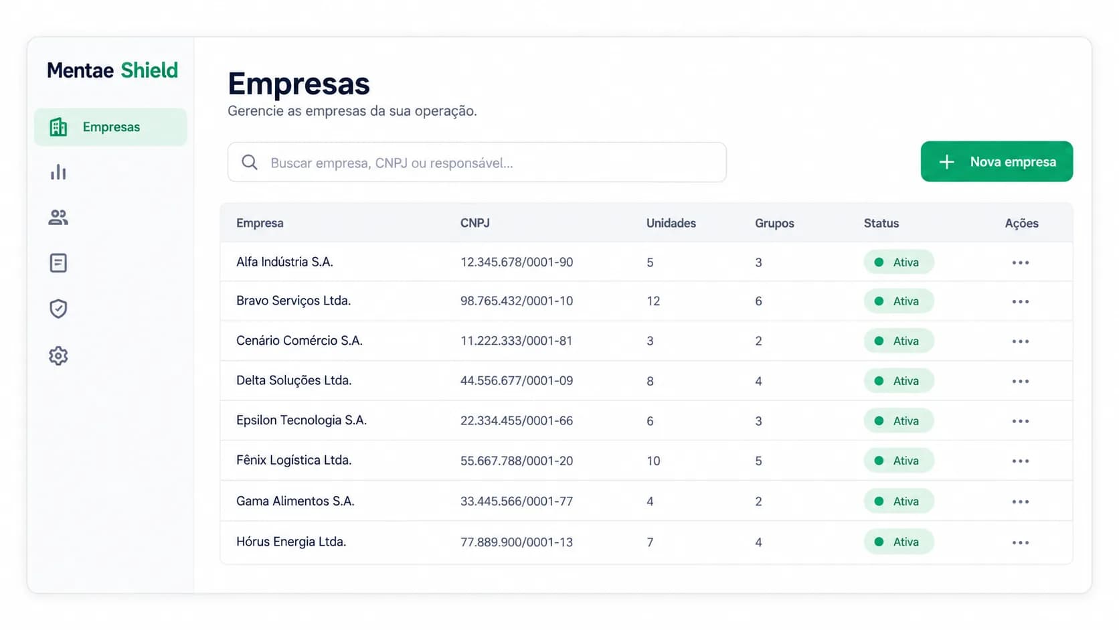Click the magnifier icon in search box

pos(250,162)
